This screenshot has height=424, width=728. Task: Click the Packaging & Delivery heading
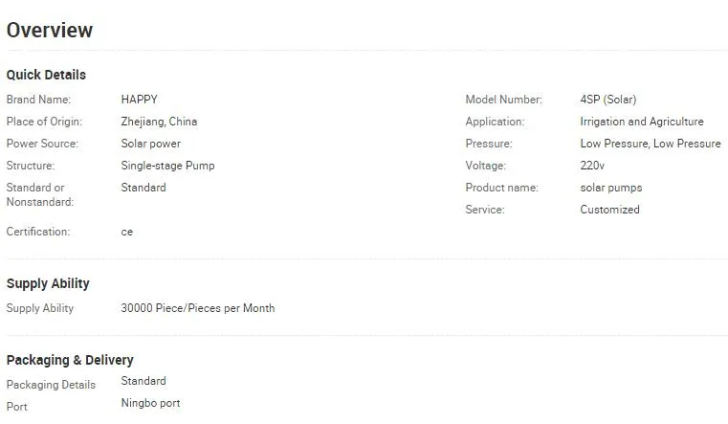pyautogui.click(x=70, y=360)
